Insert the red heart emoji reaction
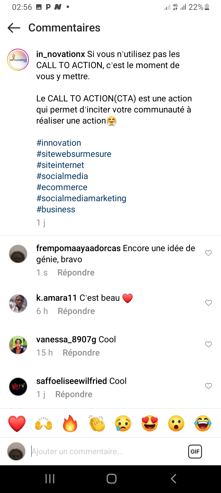Image resolution: width=221 pixels, height=493 pixels. [x=17, y=423]
